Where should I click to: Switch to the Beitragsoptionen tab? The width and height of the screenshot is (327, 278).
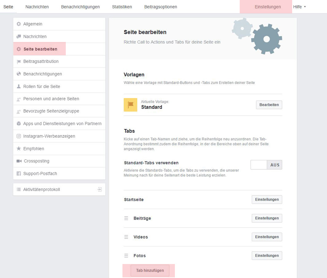tap(161, 7)
